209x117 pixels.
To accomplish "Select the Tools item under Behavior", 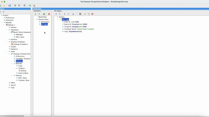I will [20, 66].
